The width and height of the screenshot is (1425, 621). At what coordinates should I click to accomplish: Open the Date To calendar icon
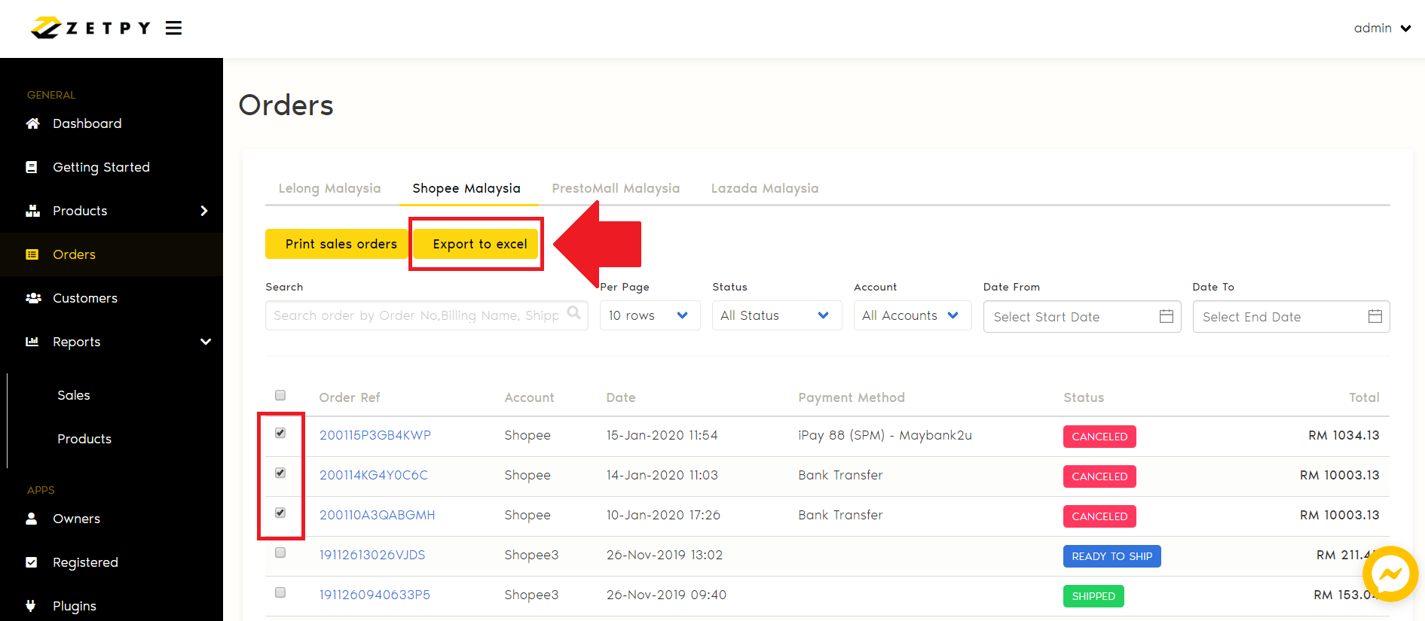(1375, 316)
